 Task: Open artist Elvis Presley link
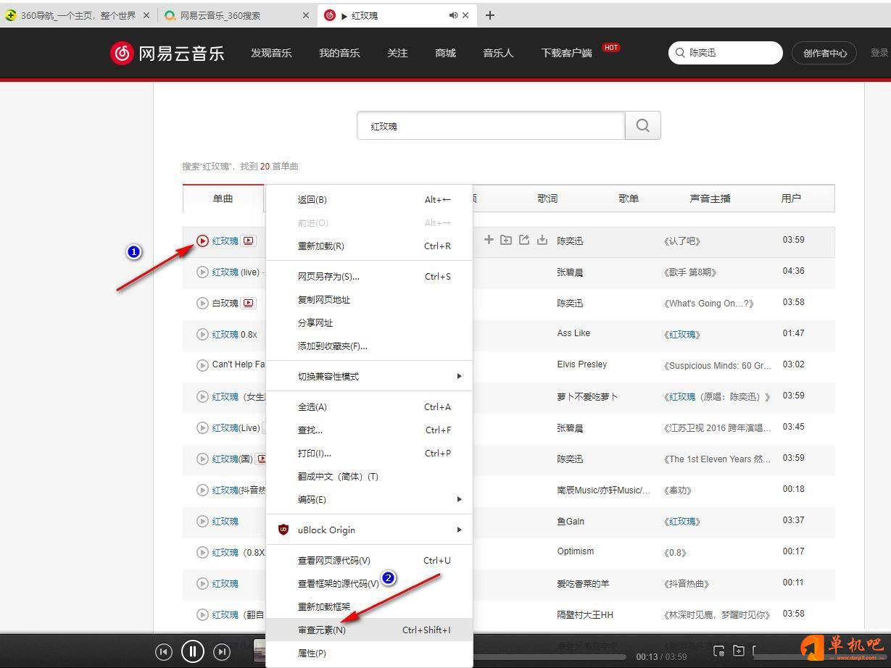point(582,364)
